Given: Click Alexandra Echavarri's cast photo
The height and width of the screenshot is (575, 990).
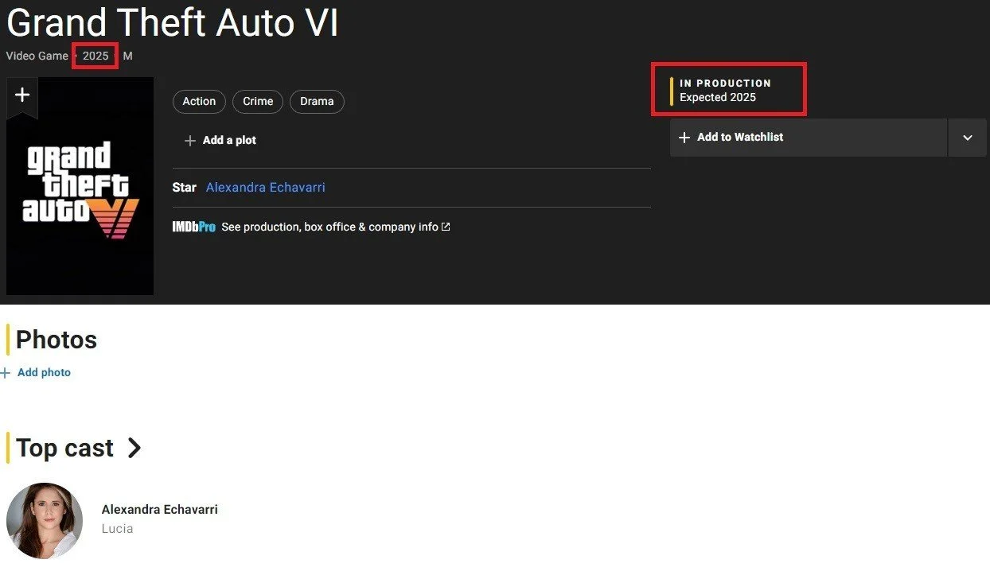Looking at the screenshot, I should tap(45, 521).
